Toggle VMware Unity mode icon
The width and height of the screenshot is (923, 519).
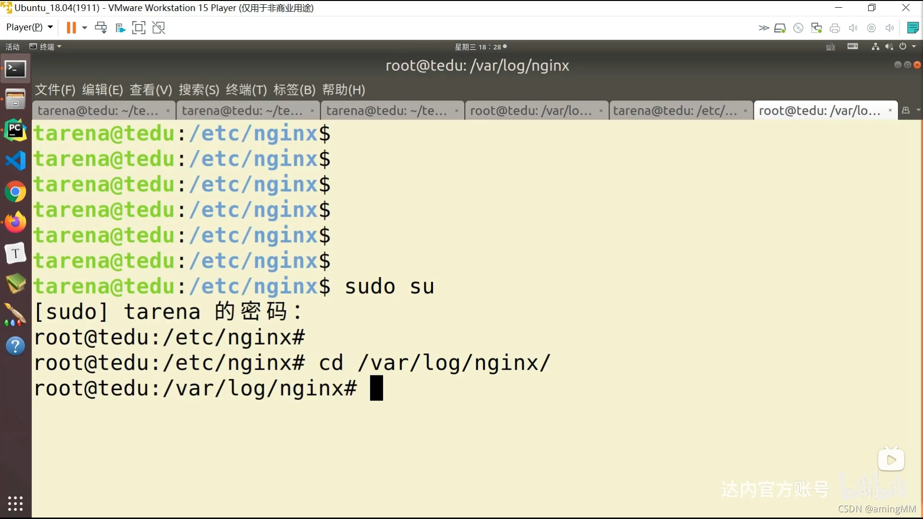159,27
